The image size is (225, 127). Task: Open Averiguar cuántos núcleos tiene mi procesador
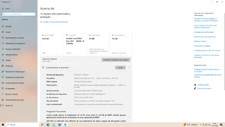point(207,71)
